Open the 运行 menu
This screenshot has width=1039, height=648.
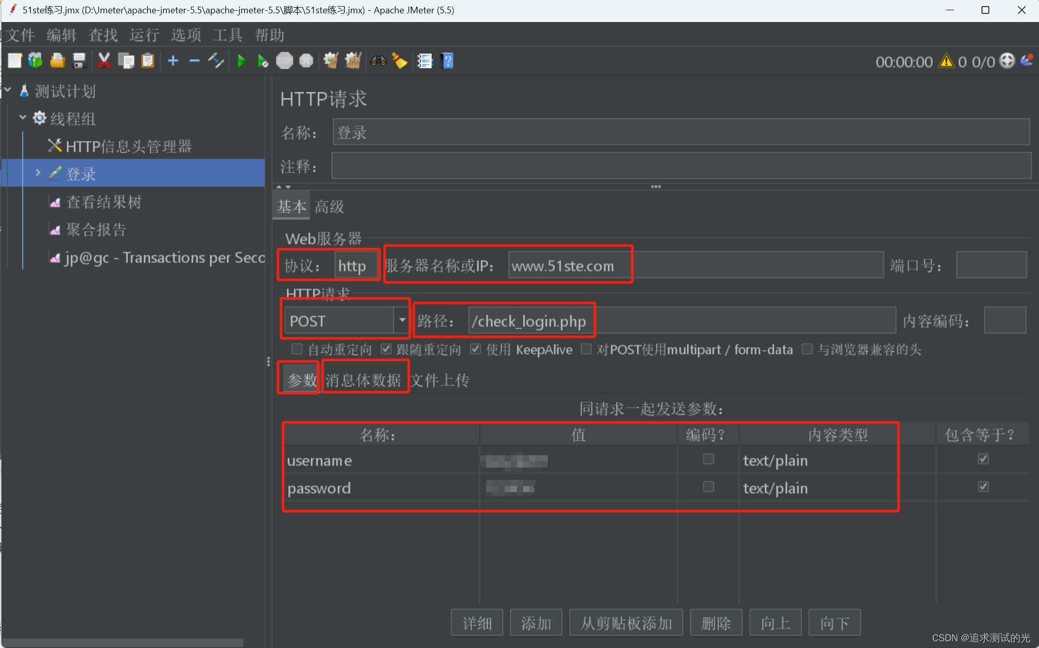(x=145, y=35)
